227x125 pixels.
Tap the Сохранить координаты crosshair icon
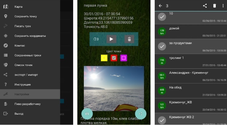tap(6, 36)
